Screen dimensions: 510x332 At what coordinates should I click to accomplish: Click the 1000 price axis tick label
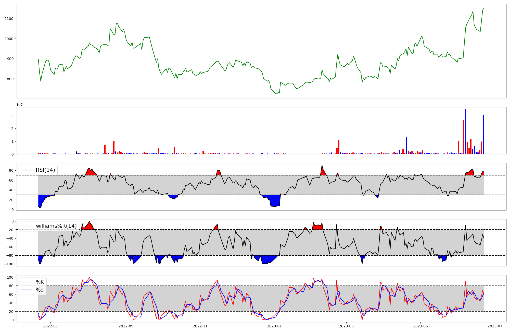9,39
